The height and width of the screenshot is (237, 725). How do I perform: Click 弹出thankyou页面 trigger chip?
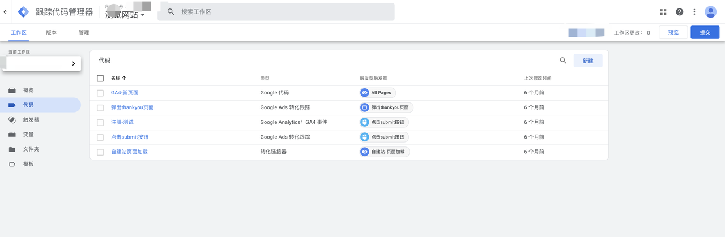tap(386, 107)
